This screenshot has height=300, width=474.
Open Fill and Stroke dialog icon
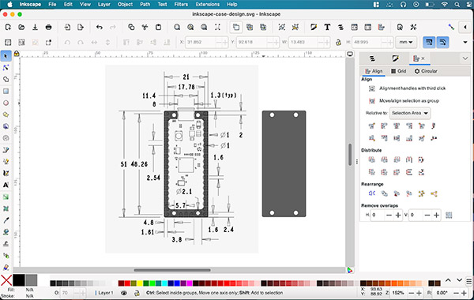click(x=314, y=27)
